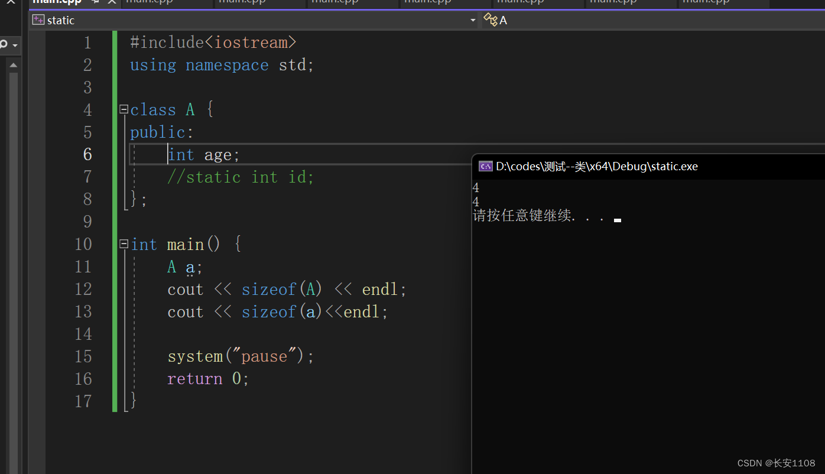
Task: Collapse the main function code block
Action: click(x=124, y=244)
